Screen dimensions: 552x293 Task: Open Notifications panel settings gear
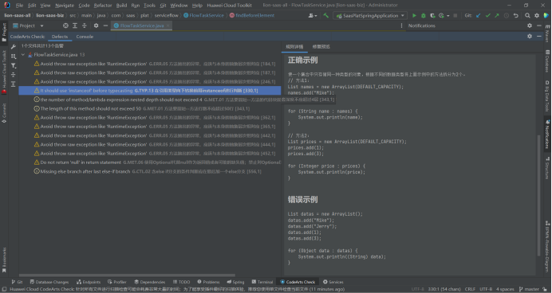click(x=530, y=25)
